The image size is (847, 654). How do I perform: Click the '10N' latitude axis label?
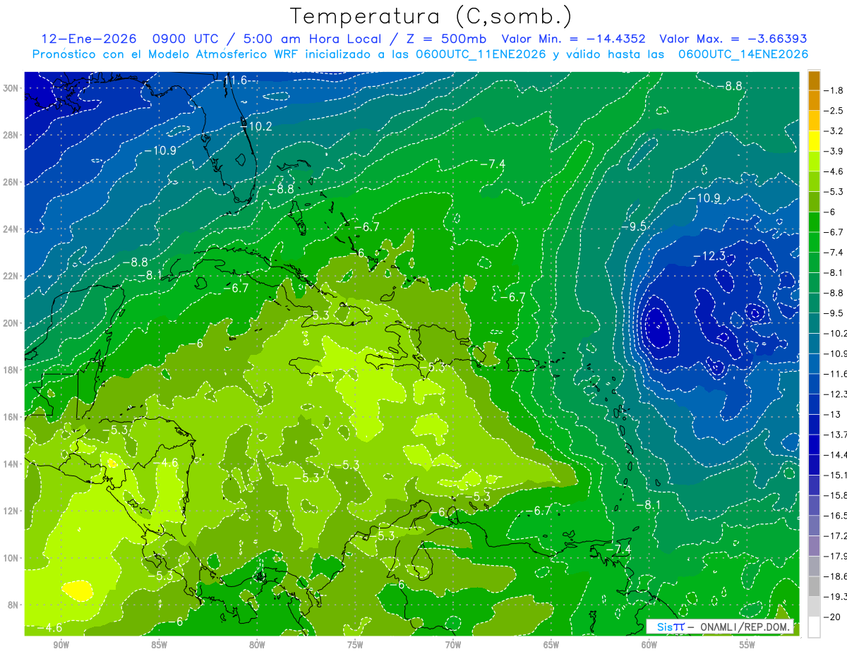pyautogui.click(x=11, y=558)
